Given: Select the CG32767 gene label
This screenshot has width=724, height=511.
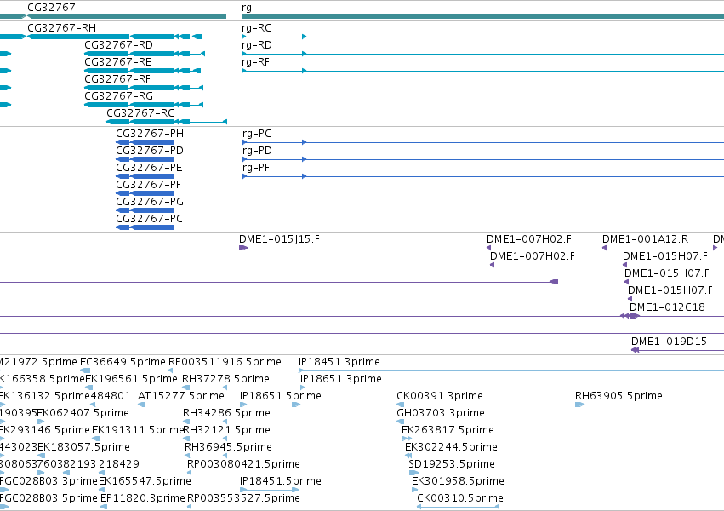Looking at the screenshot, I should coord(51,8).
